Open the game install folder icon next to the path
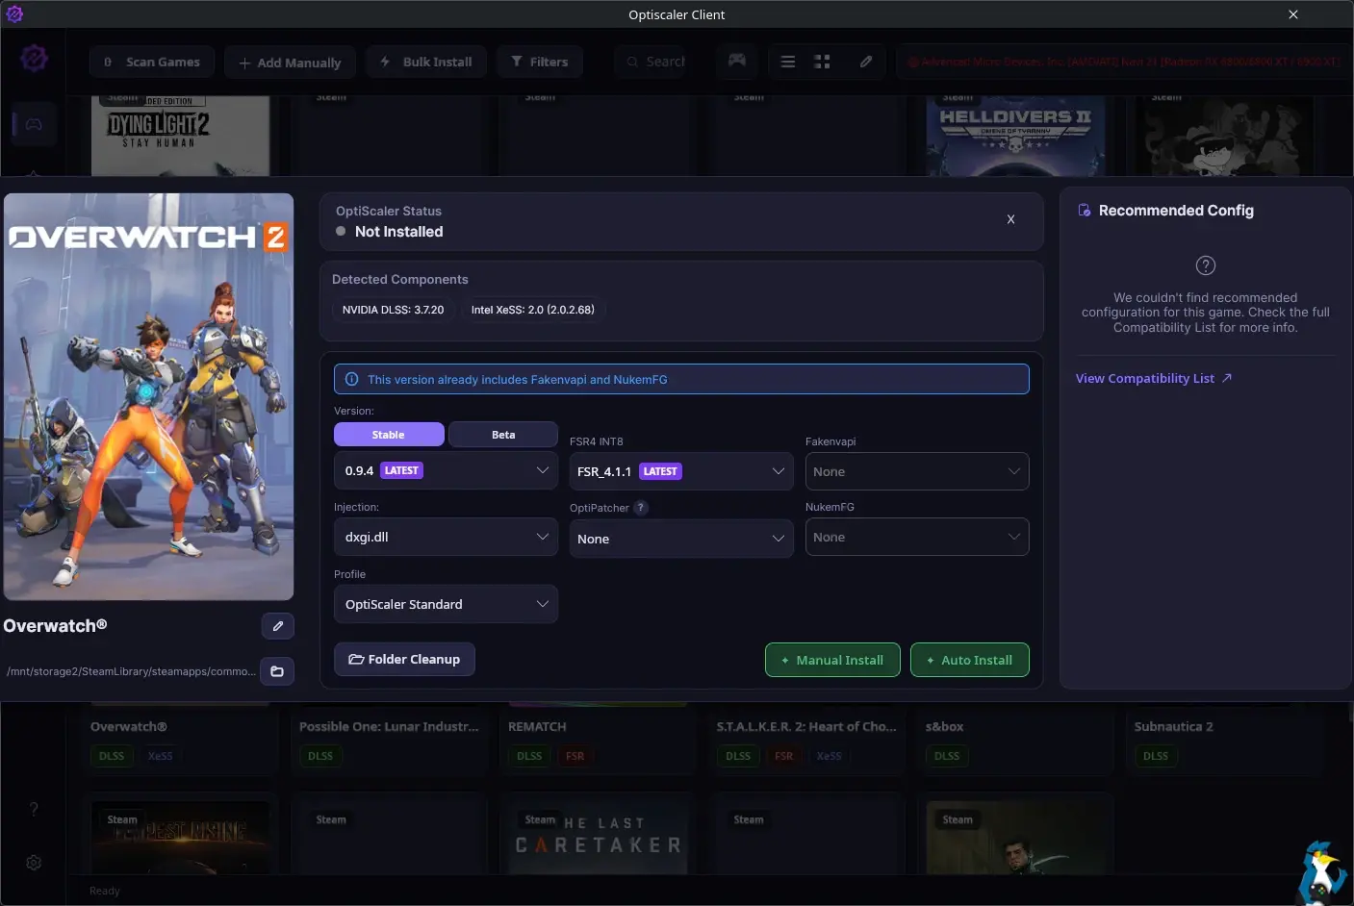 pos(277,671)
